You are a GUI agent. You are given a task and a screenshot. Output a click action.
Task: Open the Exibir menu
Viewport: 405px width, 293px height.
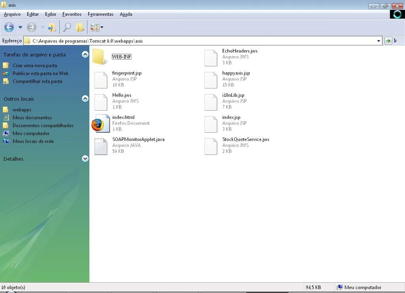click(x=50, y=14)
